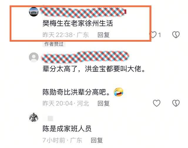188x148 pixels.
Task: Open the blurred username above 陈是成家班人员
Action: pos(50,119)
